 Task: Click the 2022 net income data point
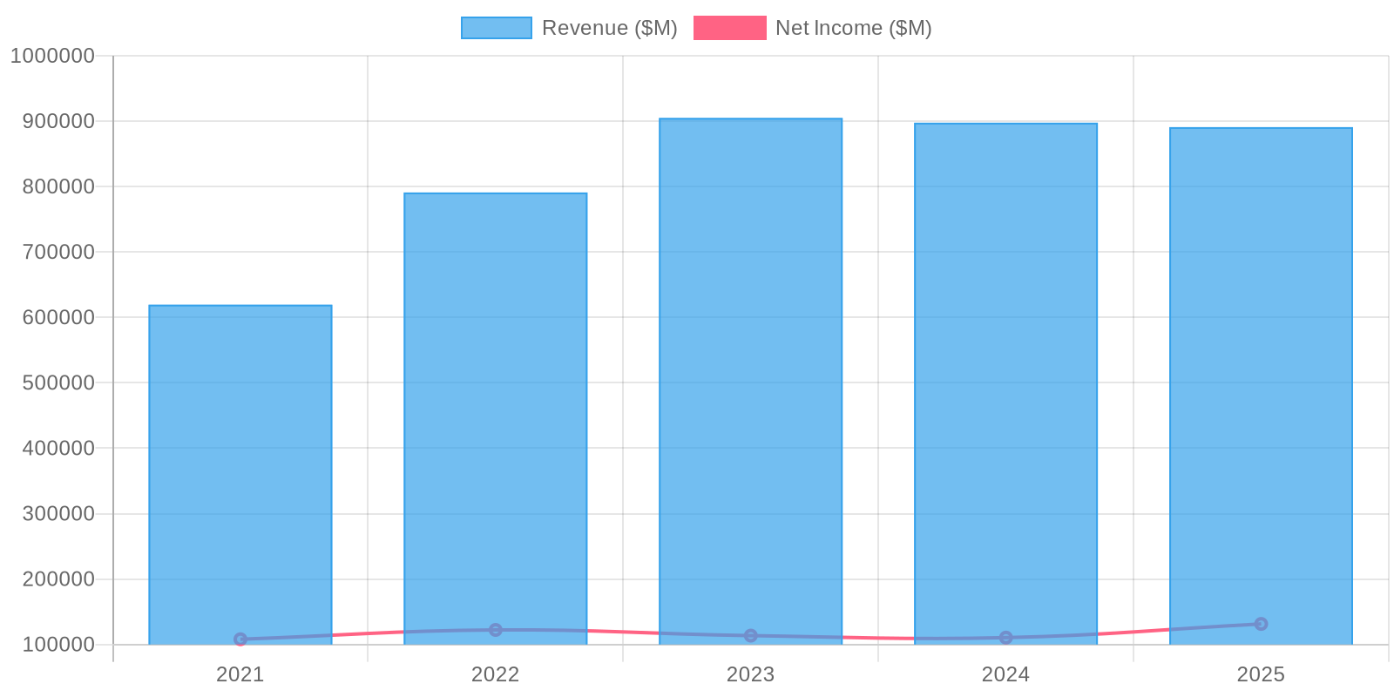pos(495,630)
